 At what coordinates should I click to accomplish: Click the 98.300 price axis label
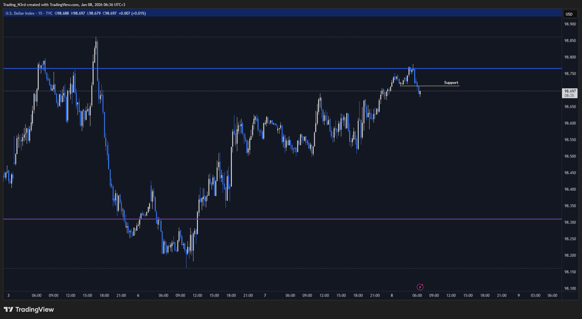570,222
